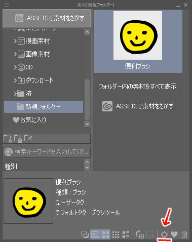Add material to favorites heart icon
Screen dimensions: 192x242
pos(174,234)
